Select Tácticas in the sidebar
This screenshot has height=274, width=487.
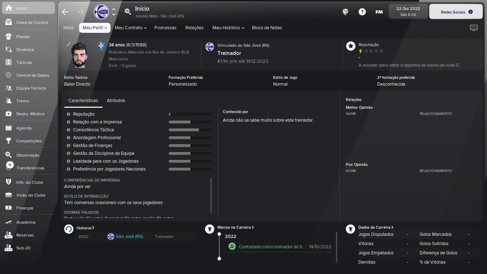pos(24,62)
